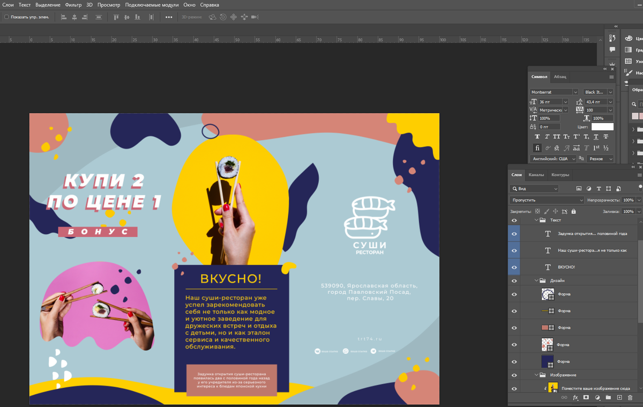643x407 pixels.
Task: Hide the 'ВКУСНО!' text layer
Action: pyautogui.click(x=514, y=267)
